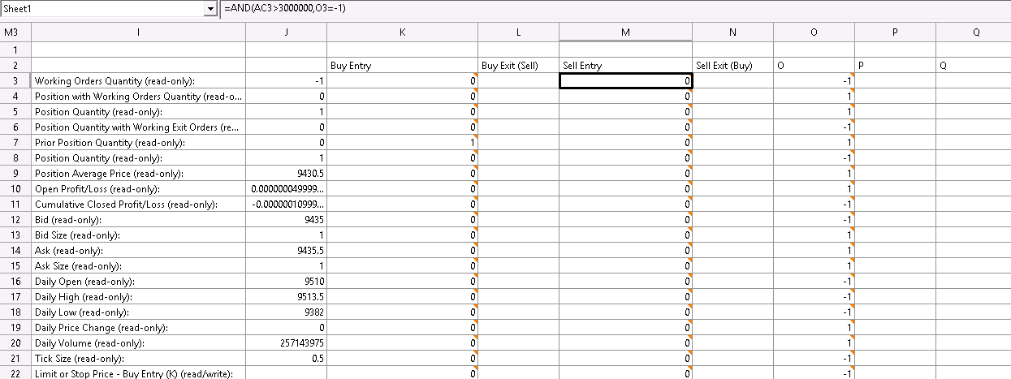Select the Bid value 9435 cell
Viewport: 1011px width, 379px height.
(286, 220)
